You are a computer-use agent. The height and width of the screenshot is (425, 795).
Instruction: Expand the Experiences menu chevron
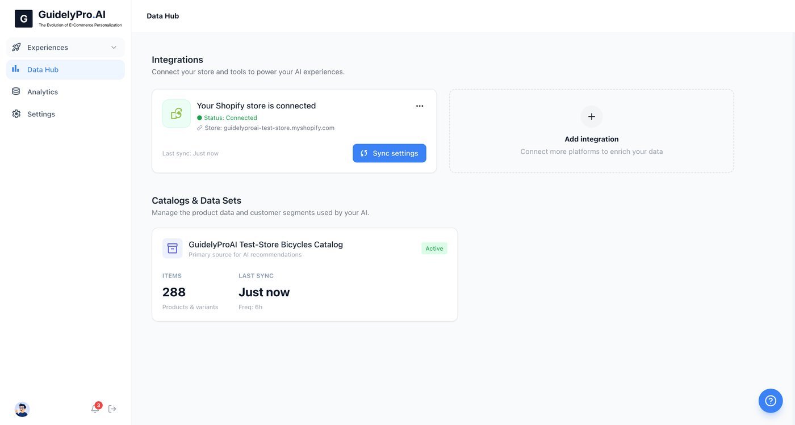coord(114,47)
